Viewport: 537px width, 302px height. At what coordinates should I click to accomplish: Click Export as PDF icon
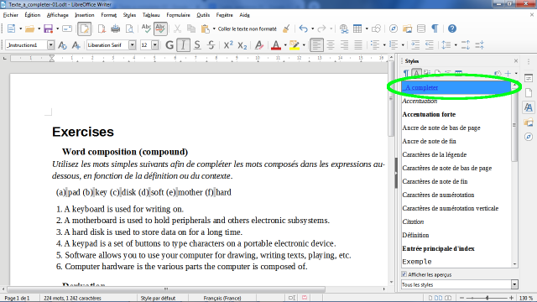pos(102,29)
